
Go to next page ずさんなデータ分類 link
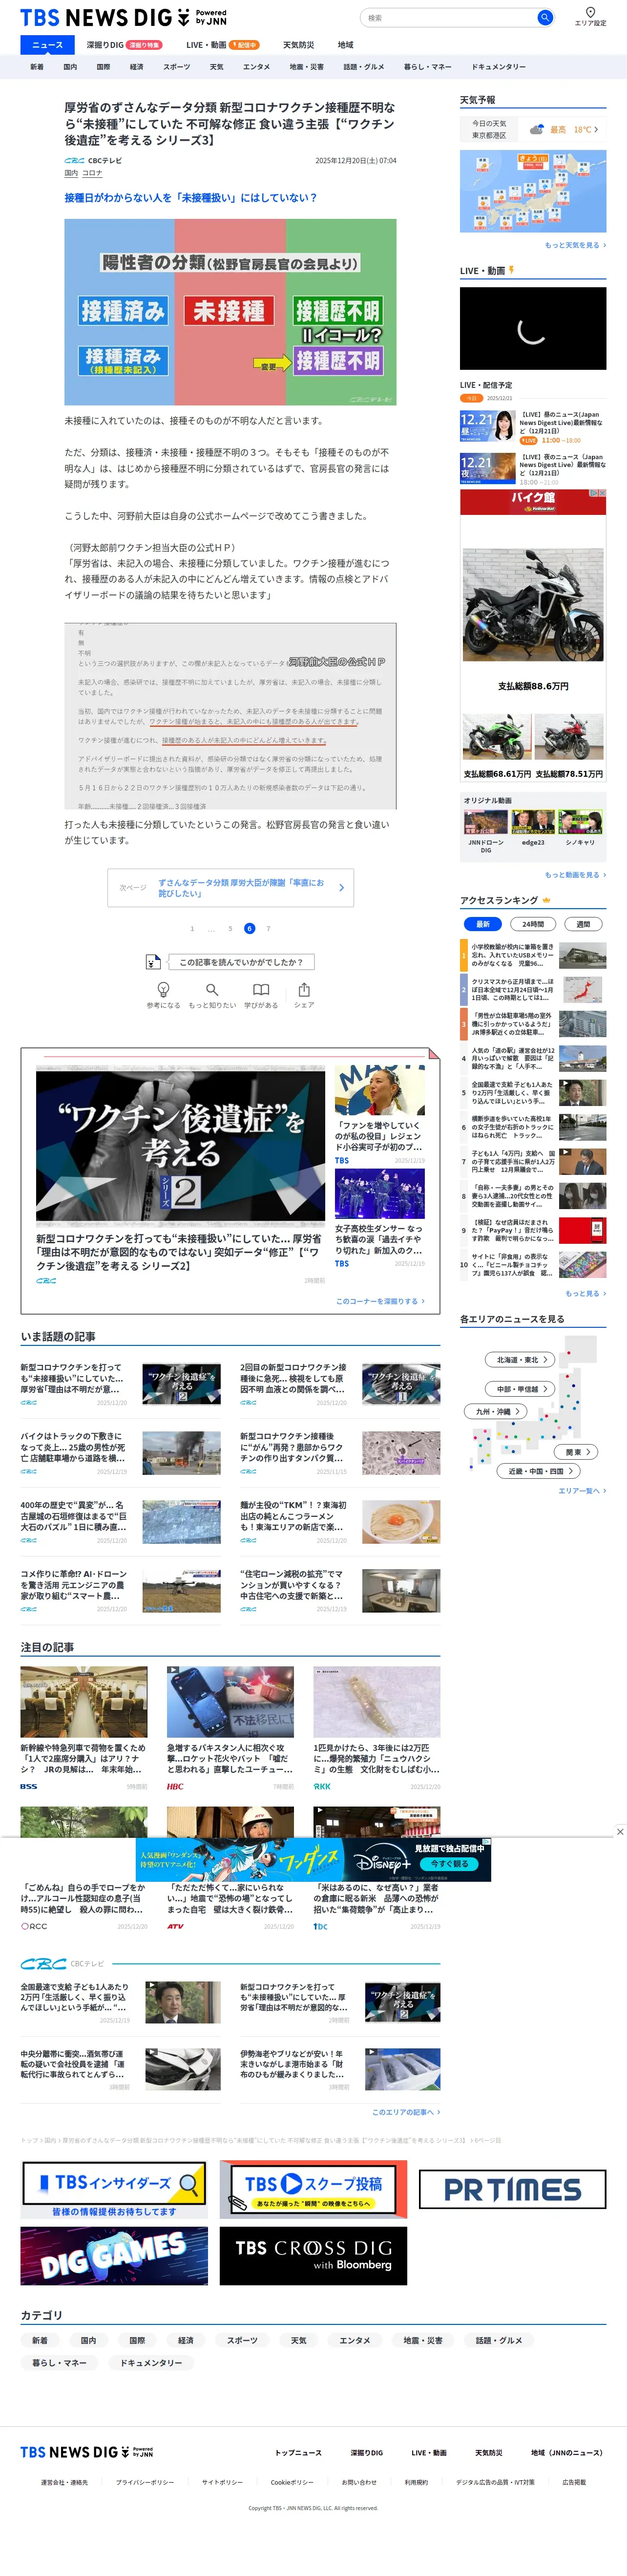(230, 888)
